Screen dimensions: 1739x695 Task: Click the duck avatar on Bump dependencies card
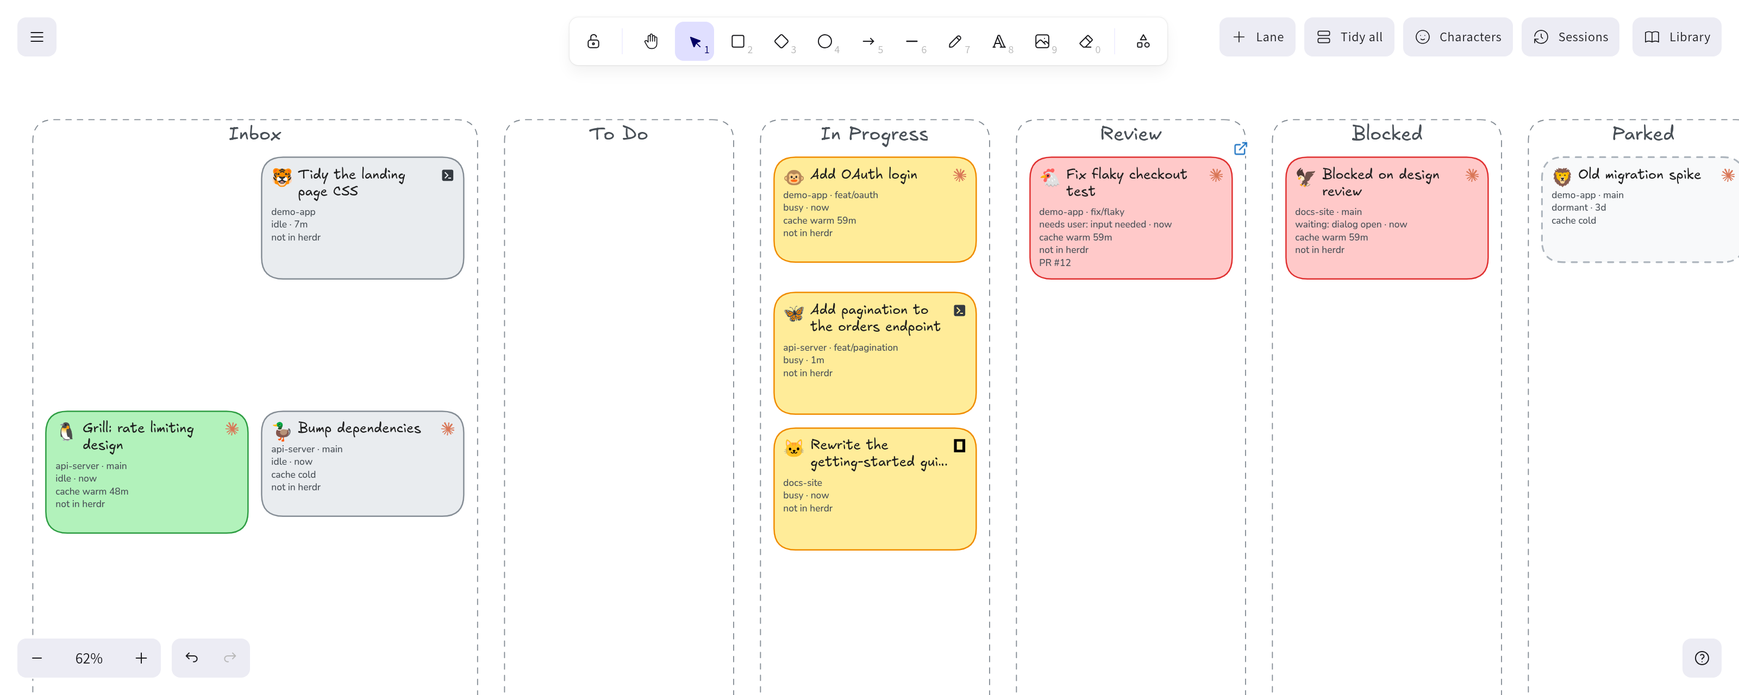tap(282, 431)
